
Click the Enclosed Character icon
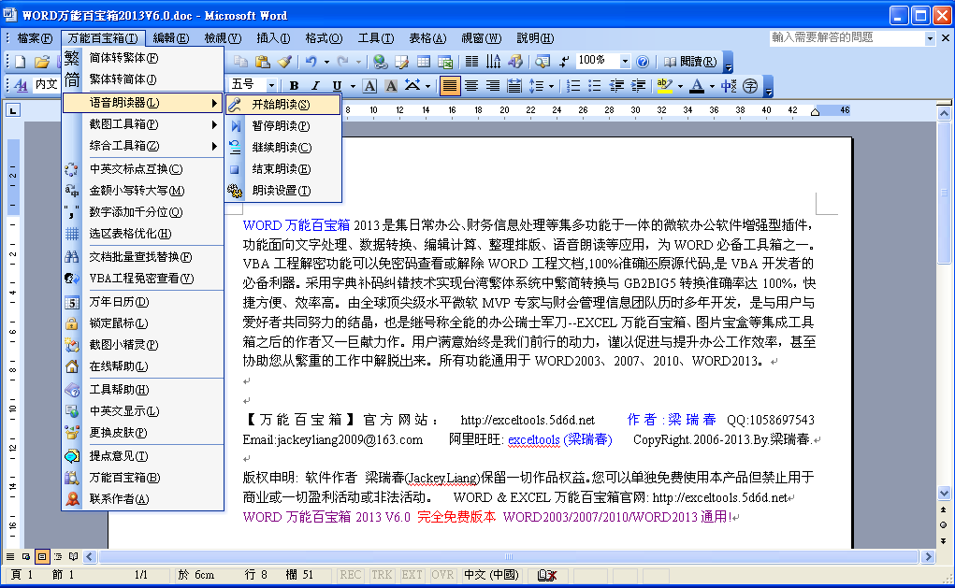tap(750, 86)
